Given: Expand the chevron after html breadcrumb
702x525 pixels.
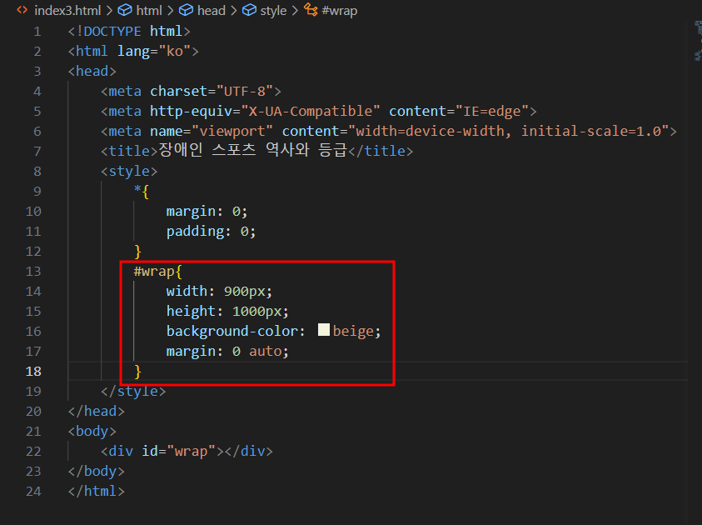Looking at the screenshot, I should tap(170, 10).
